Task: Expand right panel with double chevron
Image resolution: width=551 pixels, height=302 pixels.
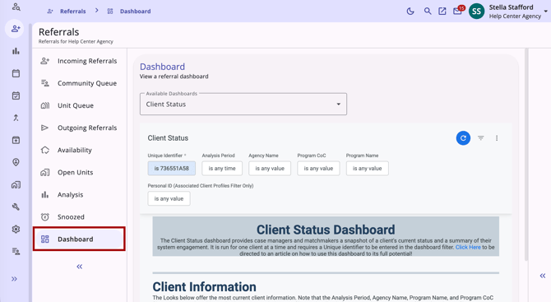Action: [x=543, y=276]
